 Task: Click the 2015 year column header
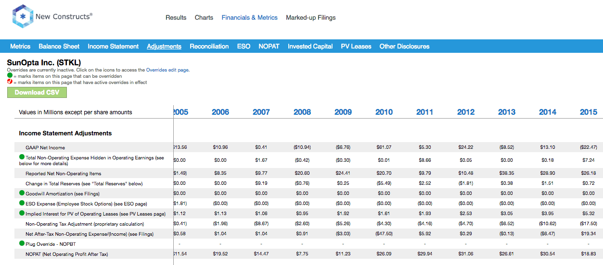589,112
